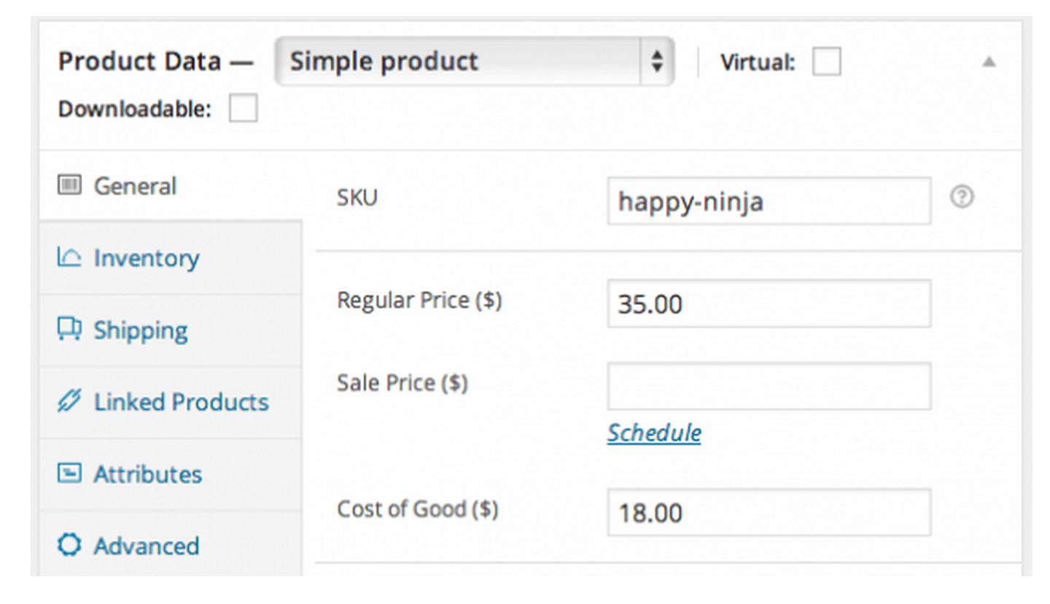Select the Inventory chart icon
This screenshot has height=604, width=1050.
click(70, 258)
